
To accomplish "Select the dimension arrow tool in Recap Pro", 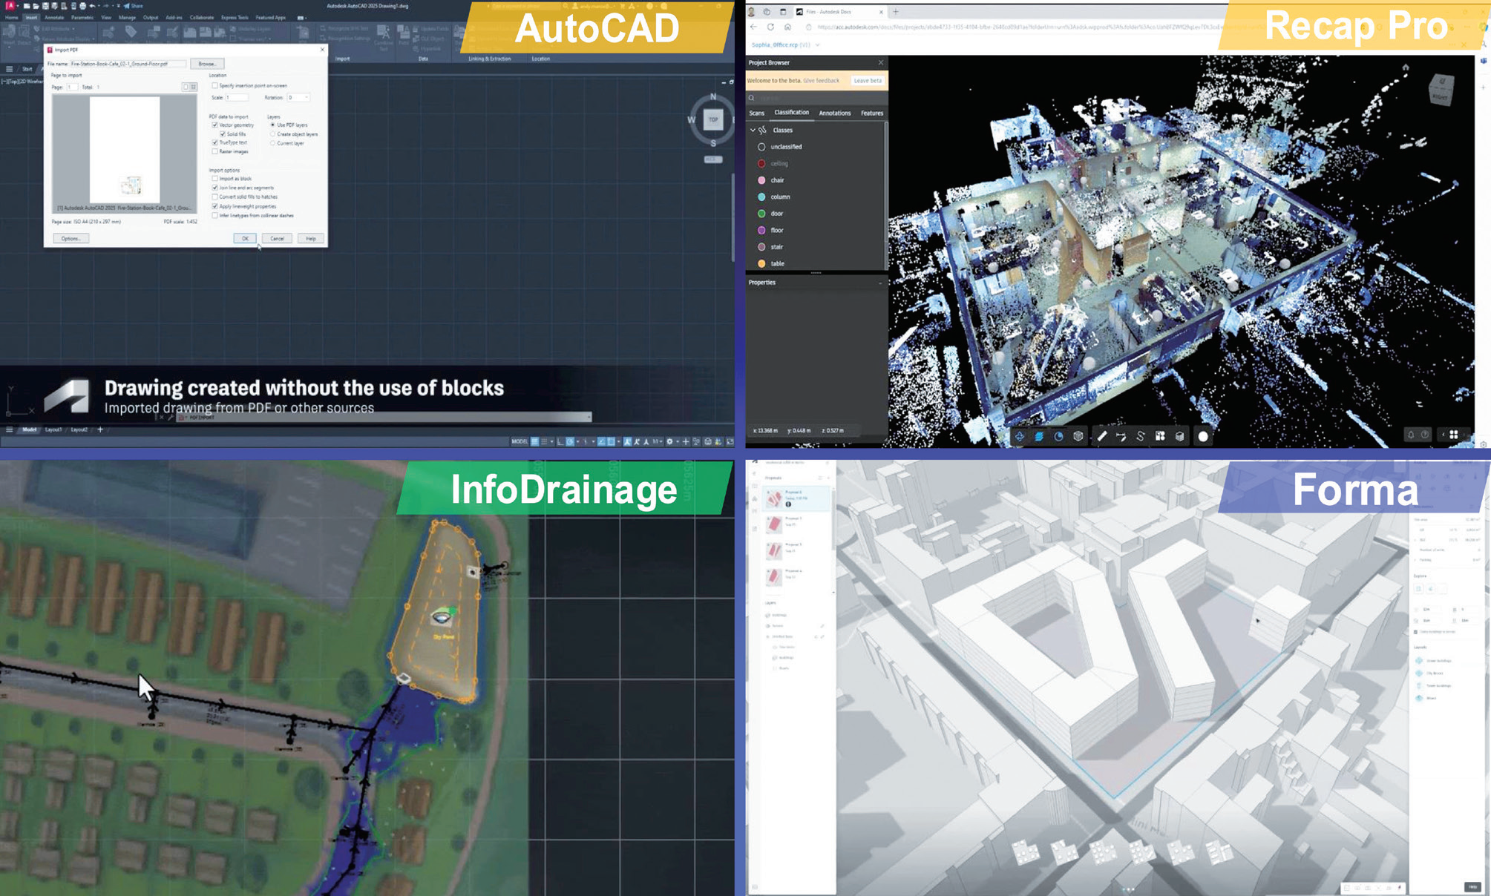I will point(1121,436).
